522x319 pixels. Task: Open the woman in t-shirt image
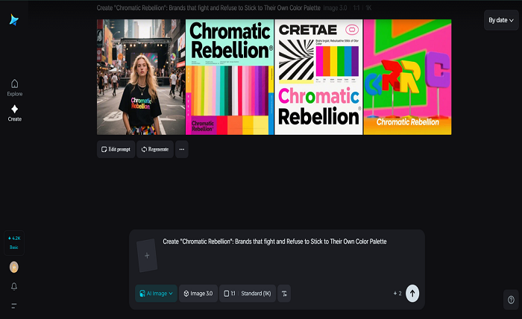(140, 77)
